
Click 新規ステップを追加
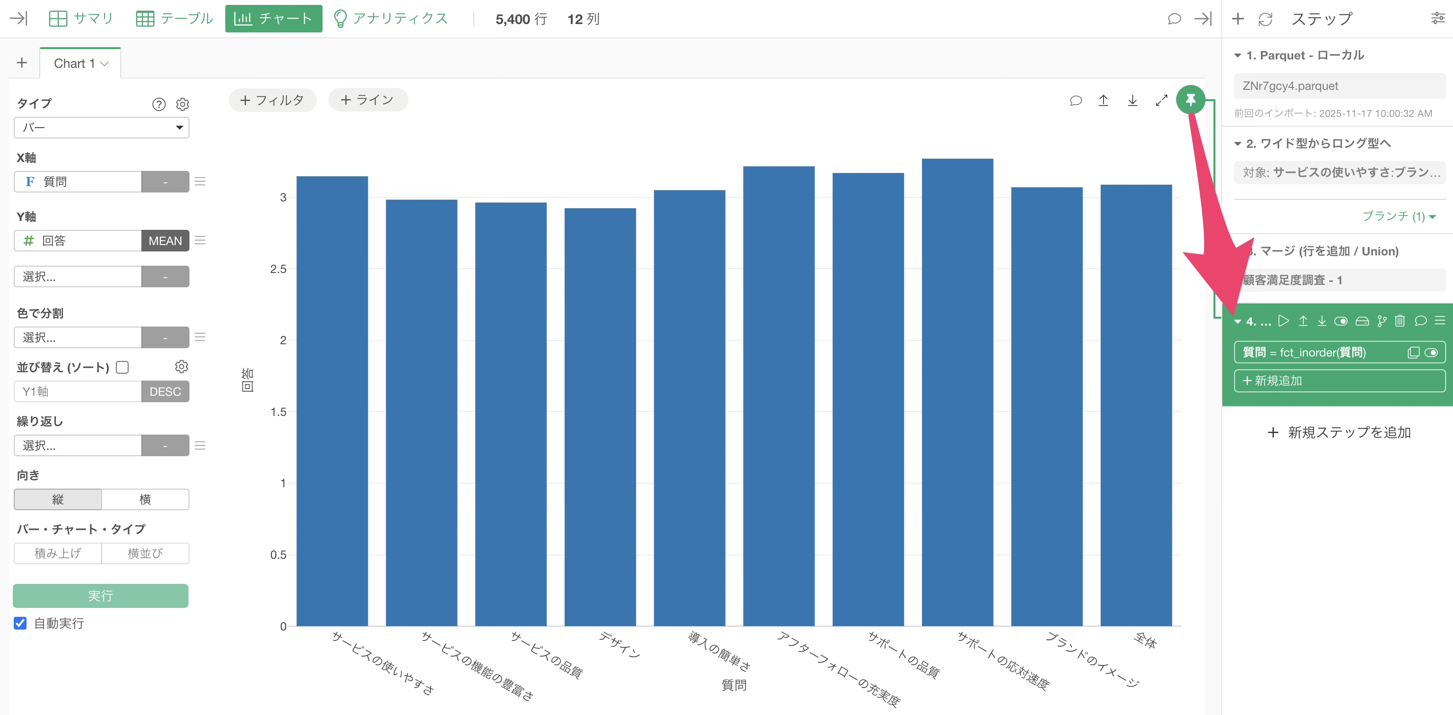point(1339,432)
